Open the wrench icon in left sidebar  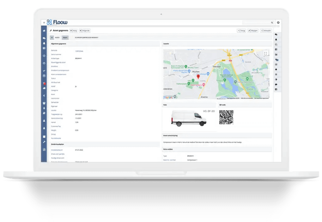[44, 142]
